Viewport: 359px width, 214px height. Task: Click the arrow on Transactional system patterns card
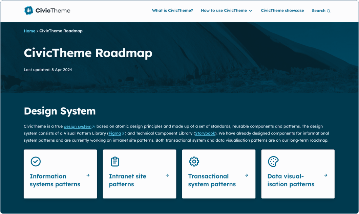tap(247, 175)
